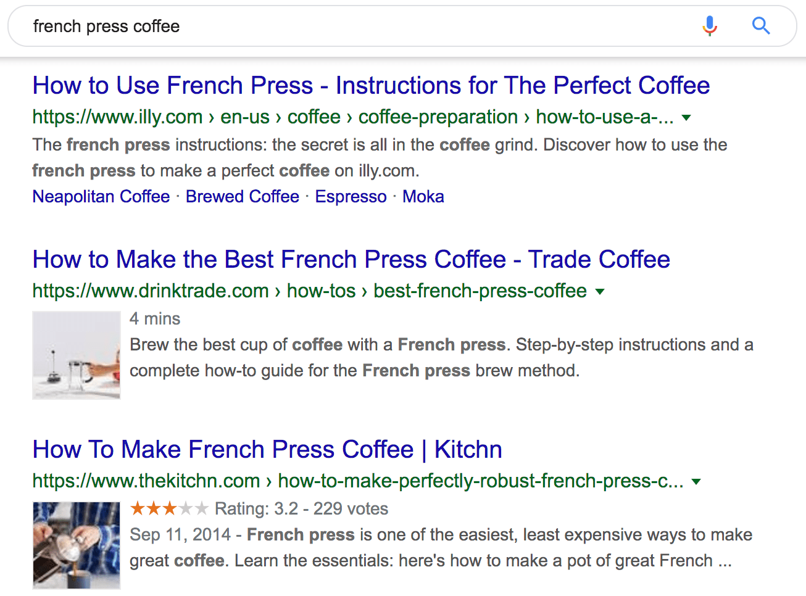Open the chevron next to thekitchn.com breadcrumb
The width and height of the screenshot is (806, 596).
click(696, 481)
